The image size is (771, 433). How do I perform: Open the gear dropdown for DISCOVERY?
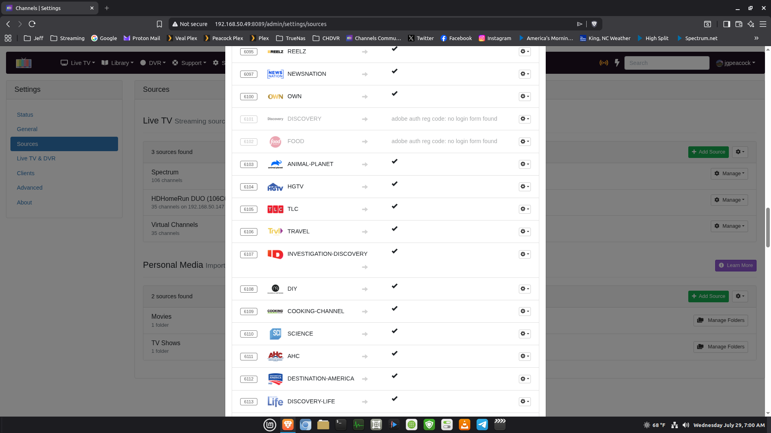click(524, 119)
